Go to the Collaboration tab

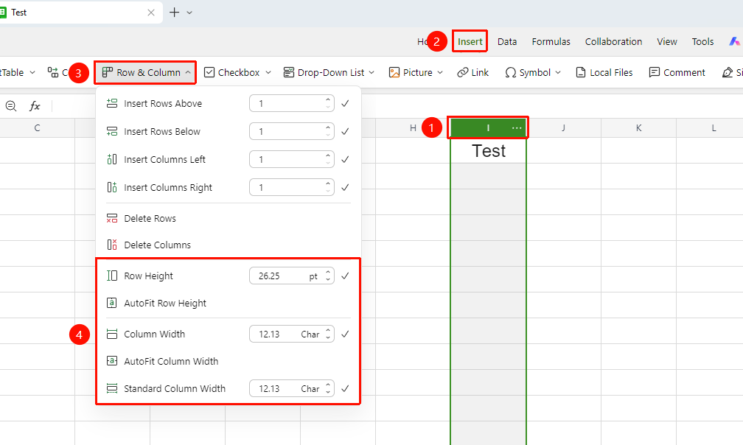(613, 42)
